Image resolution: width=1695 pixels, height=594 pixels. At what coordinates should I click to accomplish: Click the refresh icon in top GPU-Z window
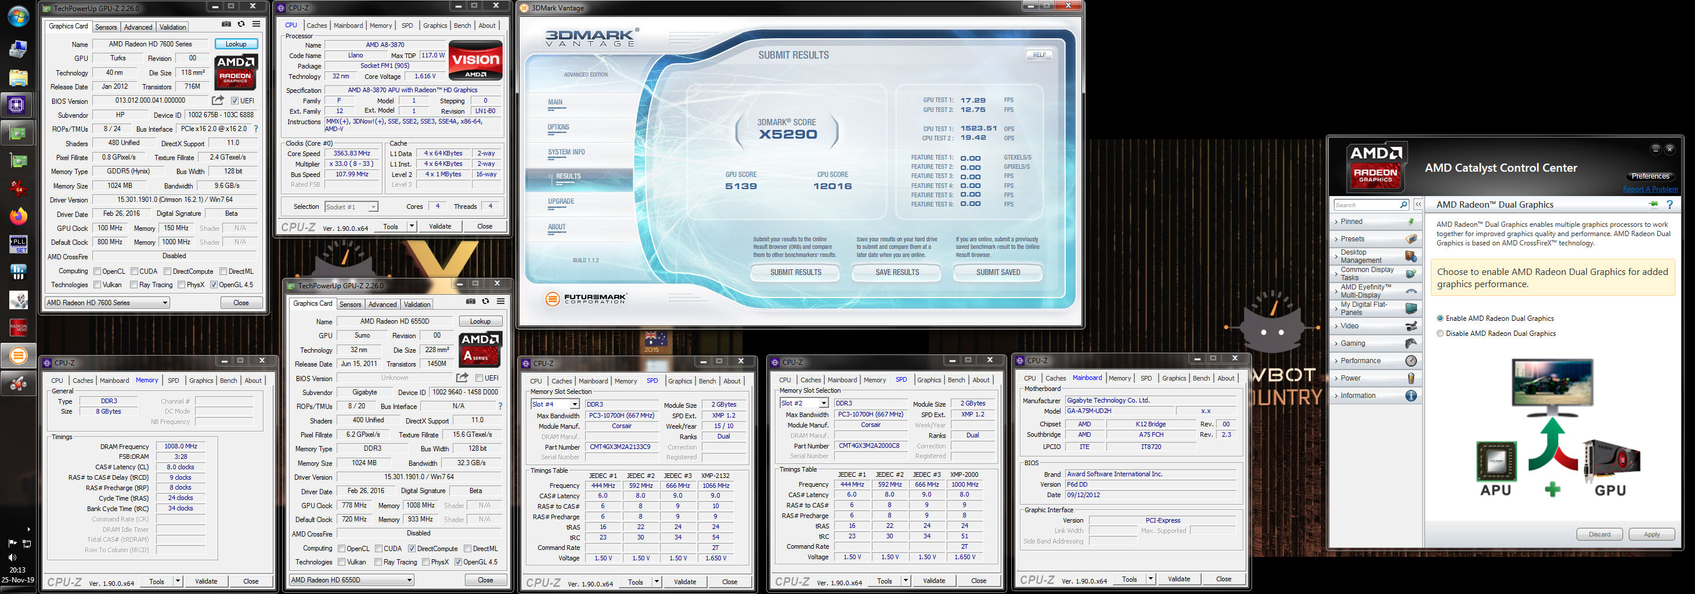(x=241, y=24)
